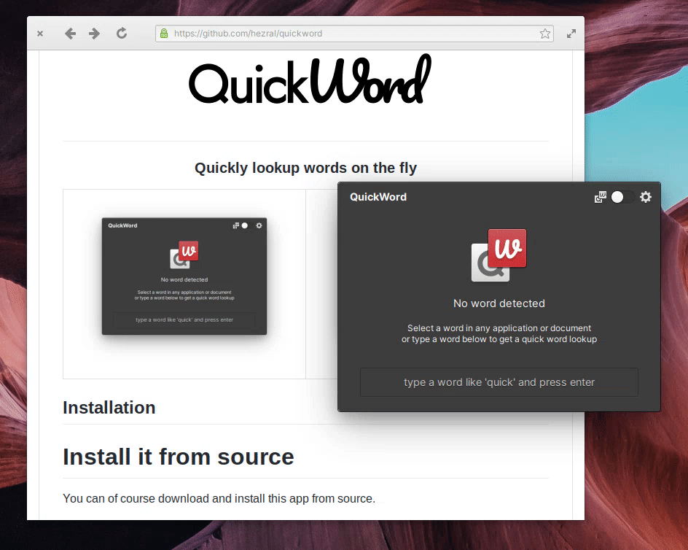This screenshot has width=688, height=550.
Task: Close the browser window with the x
Action: (x=40, y=34)
